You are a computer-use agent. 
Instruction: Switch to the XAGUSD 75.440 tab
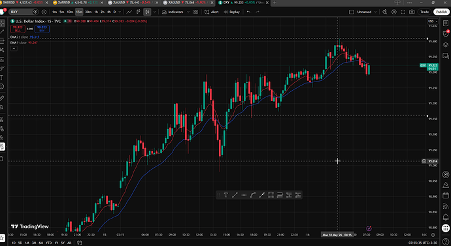(x=133, y=3)
